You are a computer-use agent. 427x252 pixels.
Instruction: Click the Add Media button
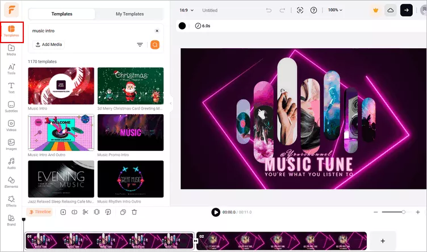pos(49,44)
